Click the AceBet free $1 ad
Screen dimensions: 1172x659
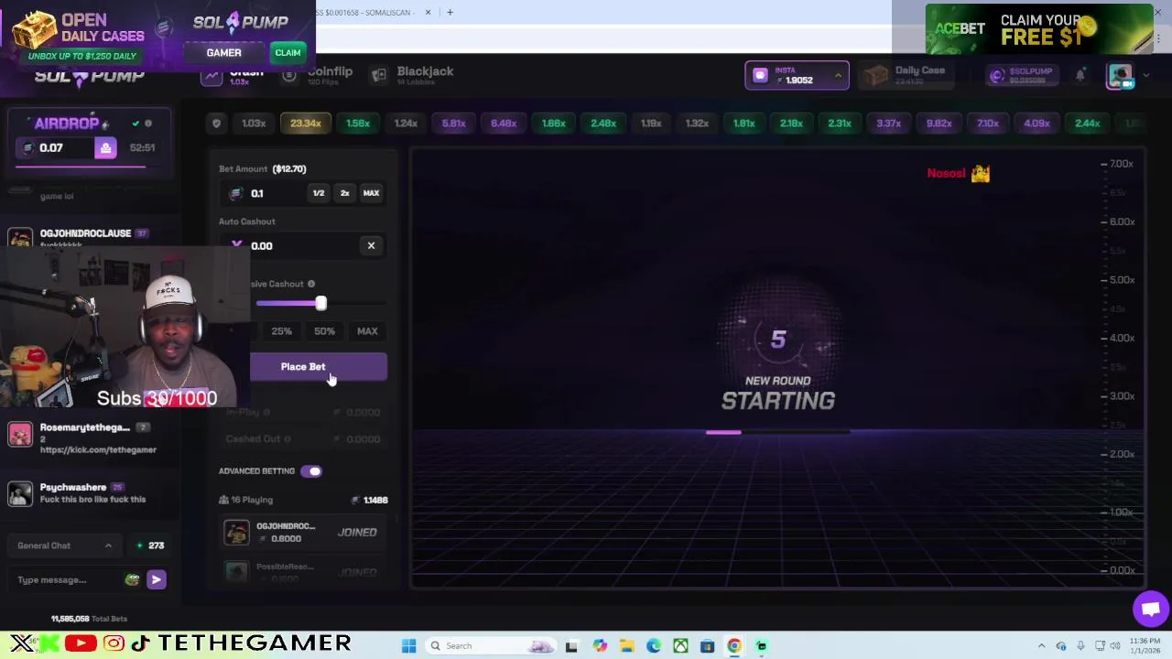(x=1039, y=29)
